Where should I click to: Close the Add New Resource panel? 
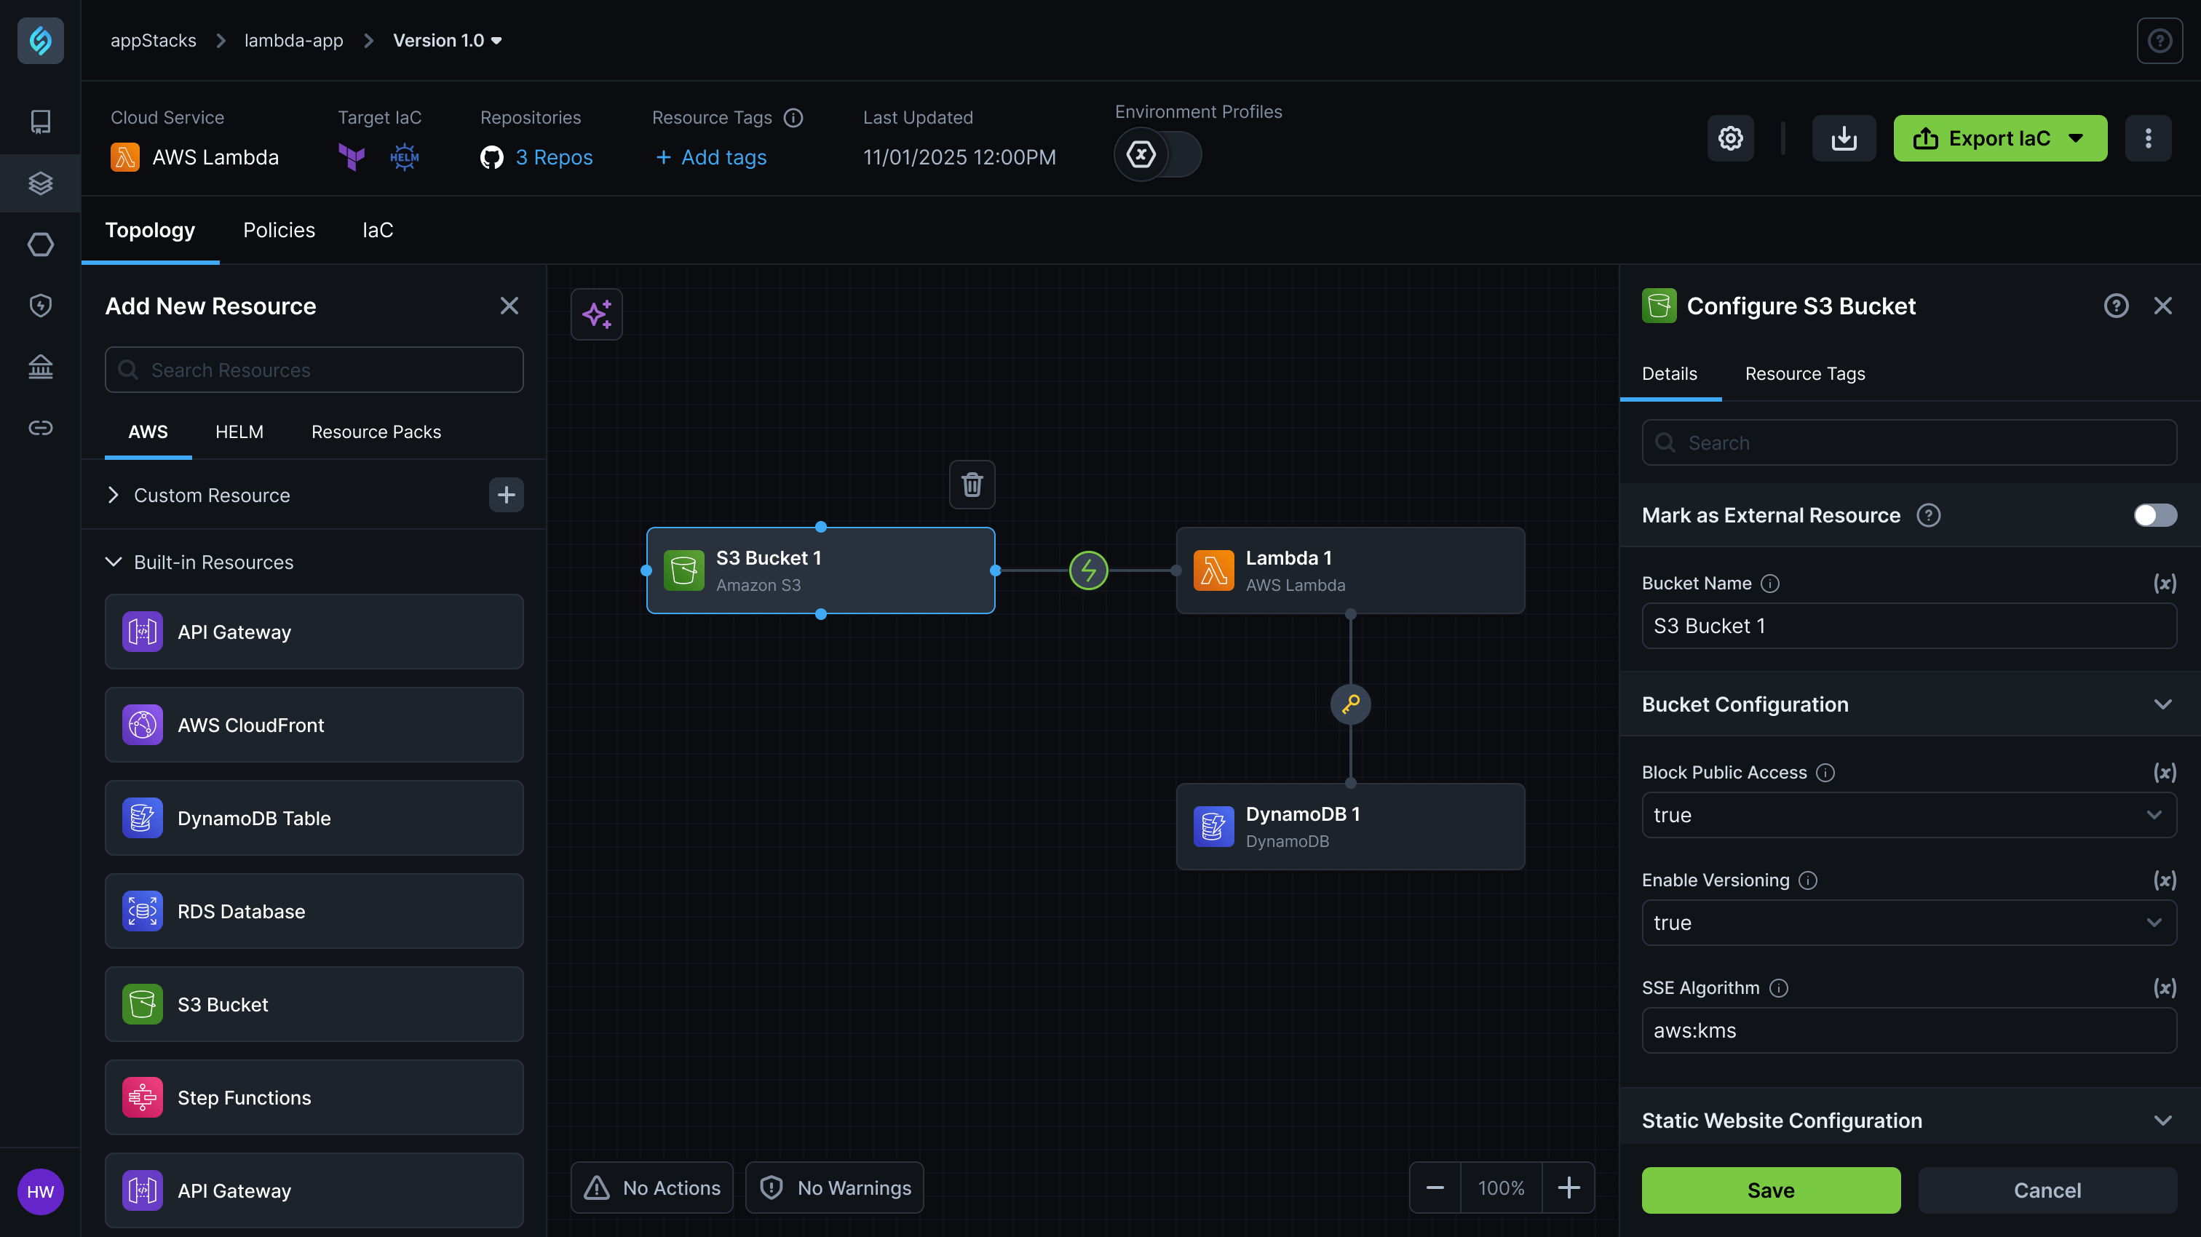(x=509, y=306)
